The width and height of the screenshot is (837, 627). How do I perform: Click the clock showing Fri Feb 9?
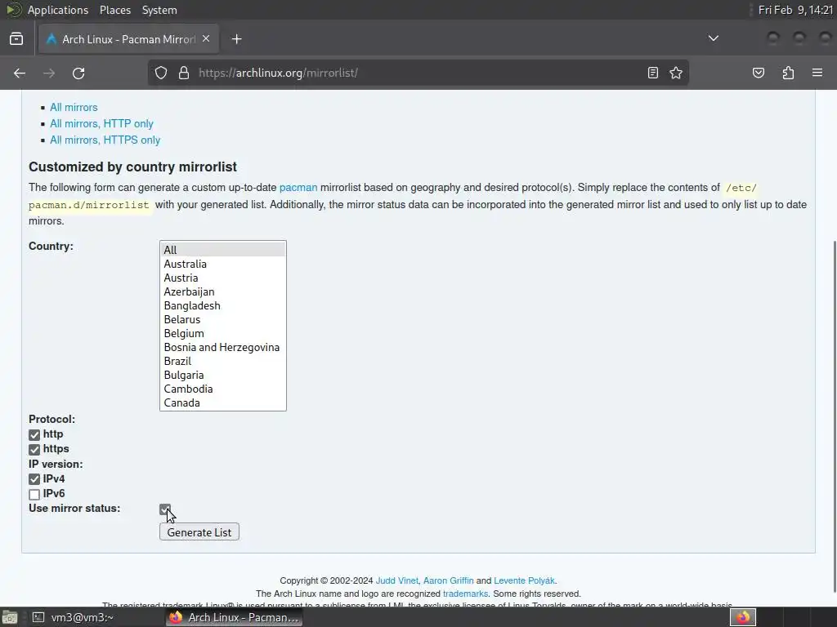point(794,10)
